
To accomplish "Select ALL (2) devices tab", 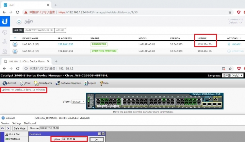I will click(18, 30).
